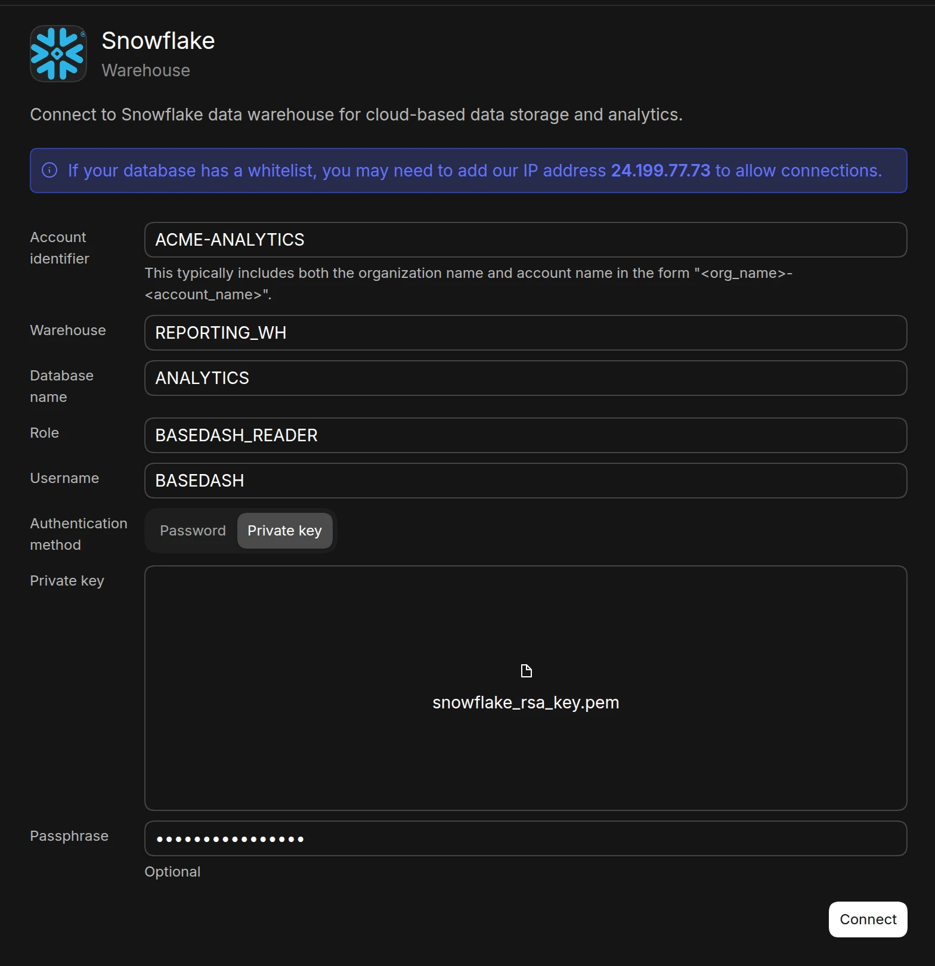This screenshot has height=966, width=935.
Task: Click the snowflake_rsa_key.pem file name
Action: 525,702
